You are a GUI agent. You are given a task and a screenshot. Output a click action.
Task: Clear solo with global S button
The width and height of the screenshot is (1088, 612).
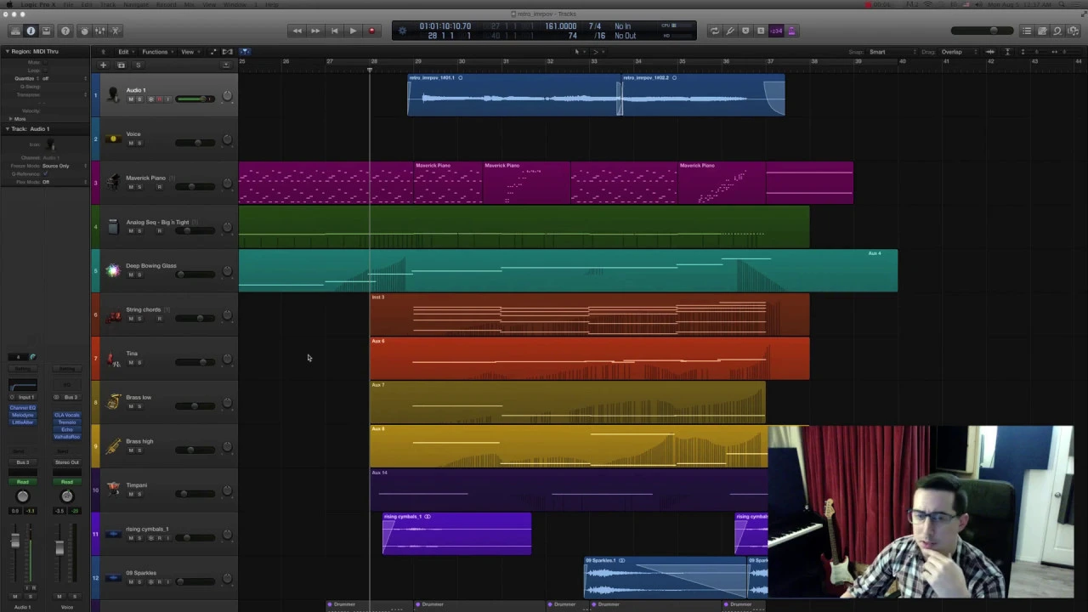138,65
